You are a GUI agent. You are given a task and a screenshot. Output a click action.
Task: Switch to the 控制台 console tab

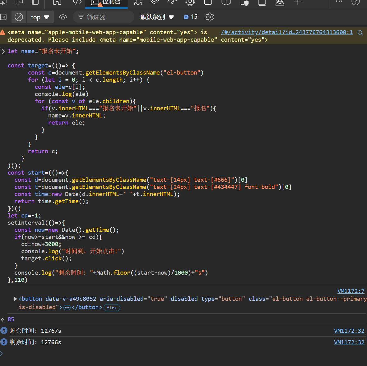tap(106, 3)
